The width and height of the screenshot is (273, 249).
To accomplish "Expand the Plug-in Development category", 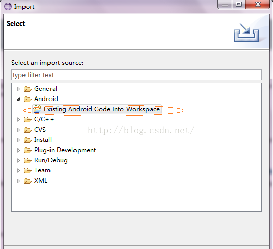I will pyautogui.click(x=18, y=150).
